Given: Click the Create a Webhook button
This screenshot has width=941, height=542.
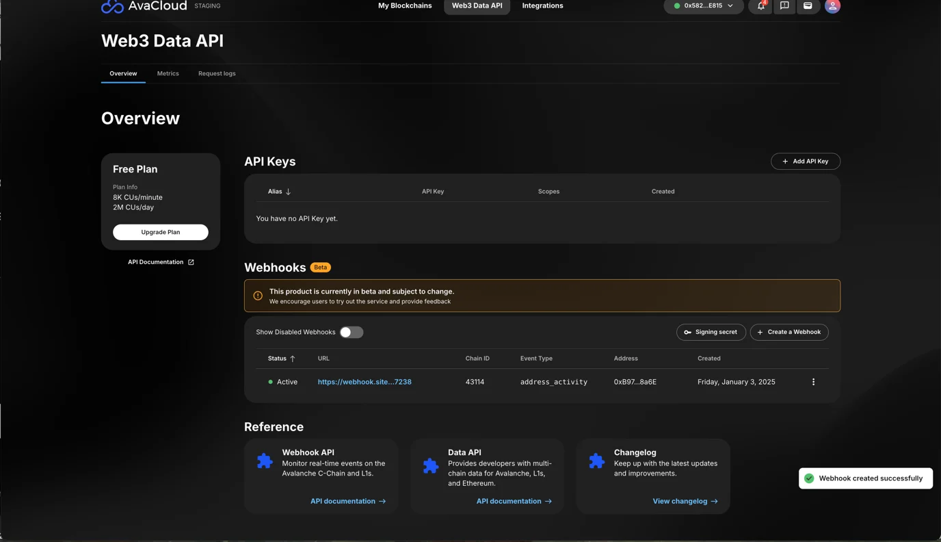Looking at the screenshot, I should point(788,332).
